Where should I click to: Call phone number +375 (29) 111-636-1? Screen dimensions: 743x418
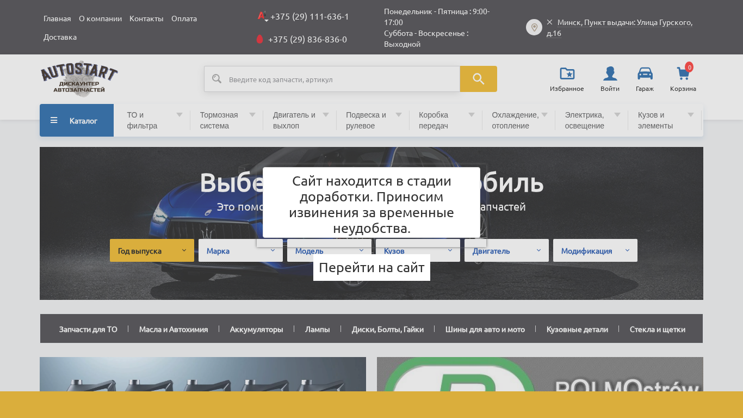[309, 16]
